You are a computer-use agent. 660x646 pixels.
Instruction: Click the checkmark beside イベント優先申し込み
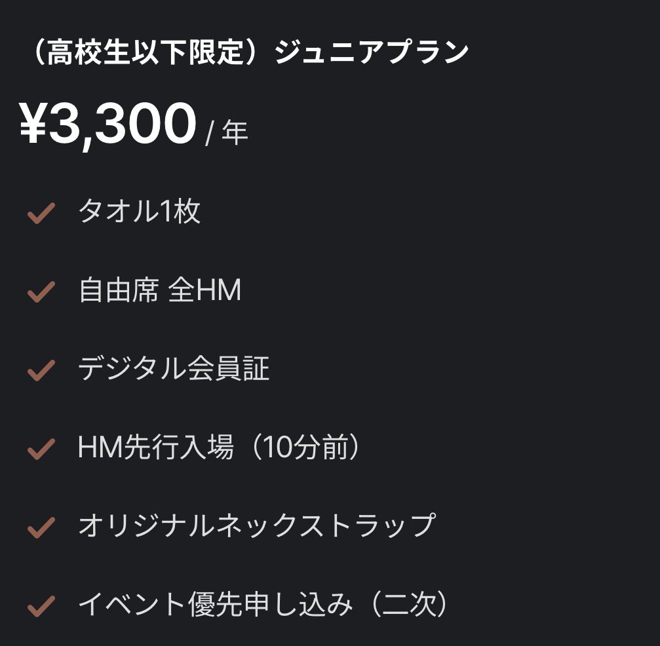(40, 606)
